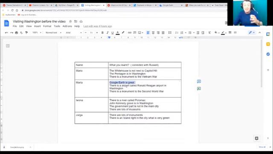Viewport: 273px width, 154px height.
Task: Open the Edit menu
Action: click(21, 26)
